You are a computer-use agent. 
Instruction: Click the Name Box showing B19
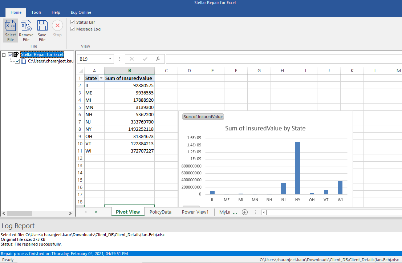(x=93, y=59)
